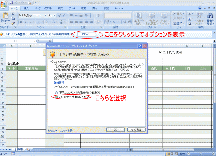This screenshot has width=216, height=156.
Task: Open Conditional Formatting icon
Action: click(x=139, y=19)
